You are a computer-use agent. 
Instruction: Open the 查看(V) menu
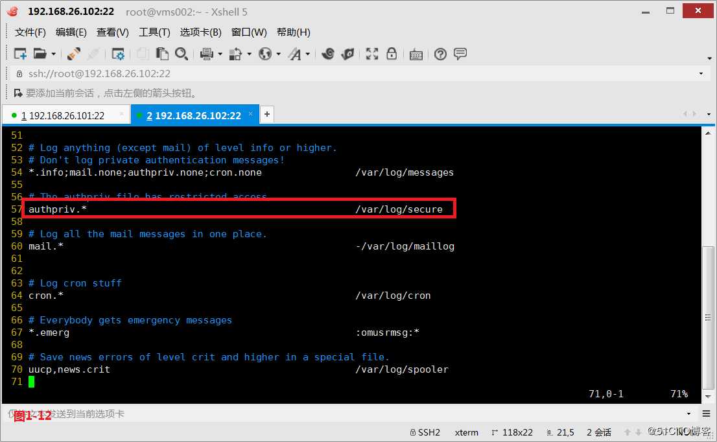113,32
